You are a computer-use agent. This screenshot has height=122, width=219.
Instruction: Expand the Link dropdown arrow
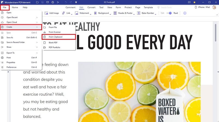click(72, 14)
